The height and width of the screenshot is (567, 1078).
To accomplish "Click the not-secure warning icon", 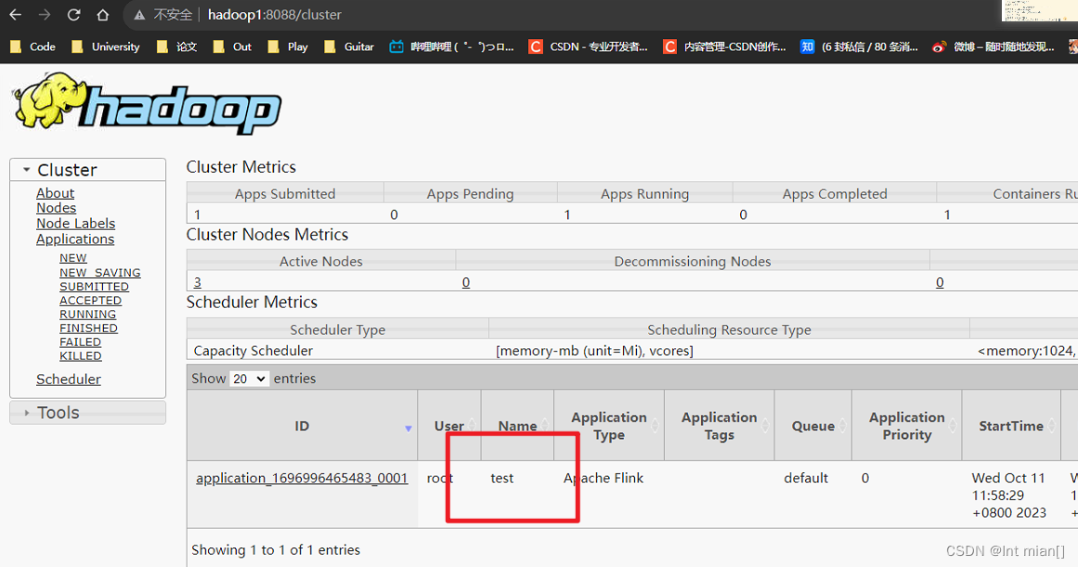I will click(139, 15).
